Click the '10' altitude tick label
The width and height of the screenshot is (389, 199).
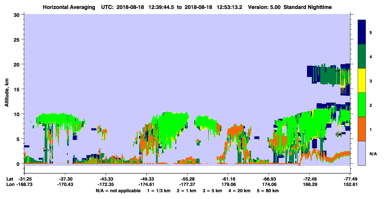tap(17, 114)
